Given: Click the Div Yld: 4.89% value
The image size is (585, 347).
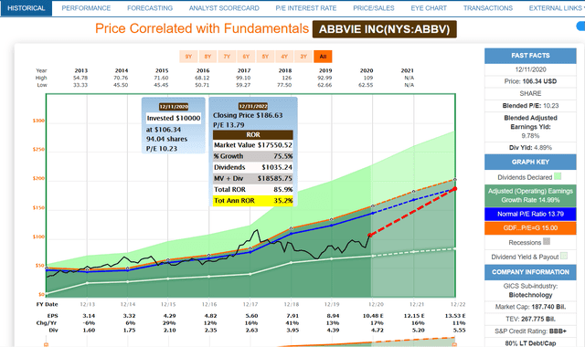Looking at the screenshot, I should click(530, 148).
